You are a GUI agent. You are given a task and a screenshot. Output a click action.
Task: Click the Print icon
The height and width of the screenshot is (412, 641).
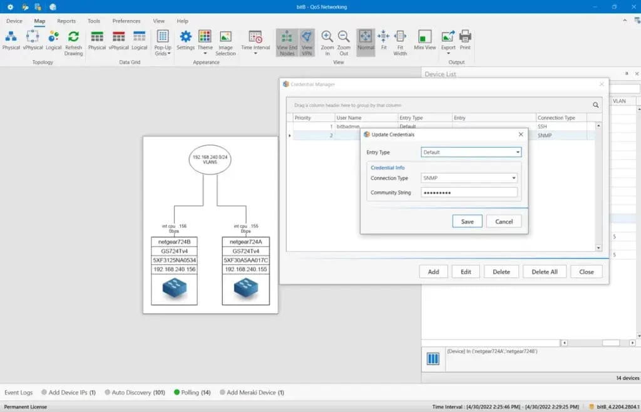465,40
